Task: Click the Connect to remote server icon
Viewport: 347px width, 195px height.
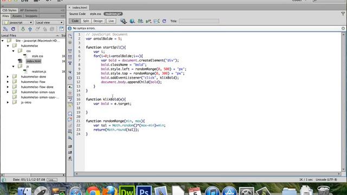Action: [x=5, y=29]
